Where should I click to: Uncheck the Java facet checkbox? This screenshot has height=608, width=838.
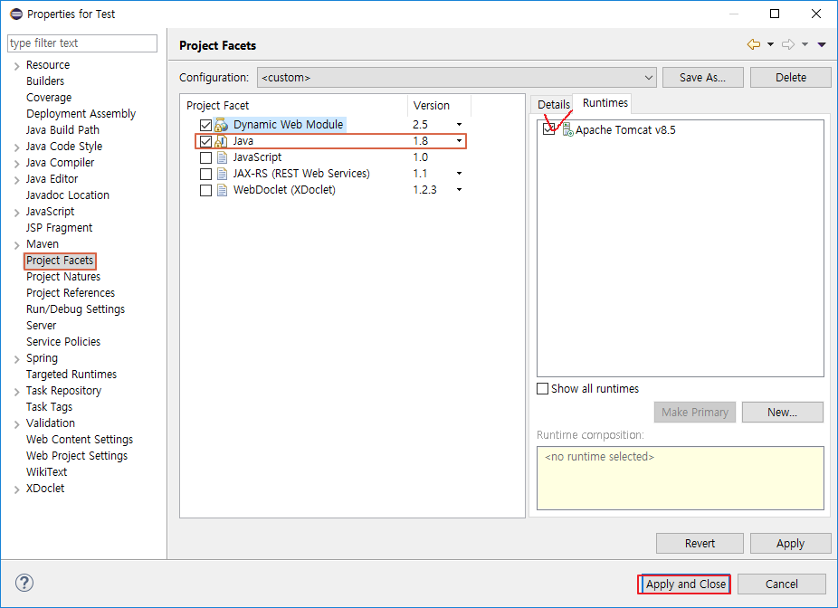pyautogui.click(x=205, y=141)
